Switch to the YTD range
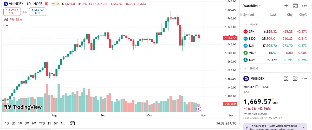Screen dimensions: 312x130 point(42,123)
